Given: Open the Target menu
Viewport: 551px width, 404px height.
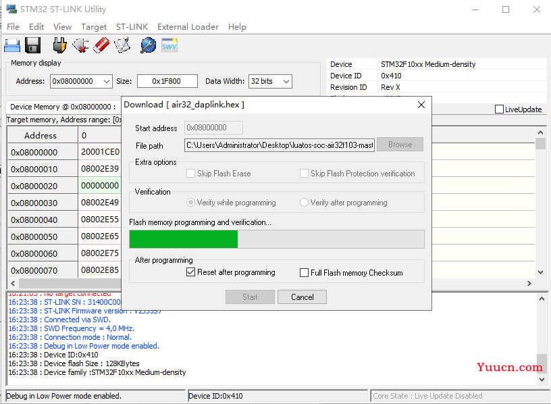Looking at the screenshot, I should coord(94,27).
